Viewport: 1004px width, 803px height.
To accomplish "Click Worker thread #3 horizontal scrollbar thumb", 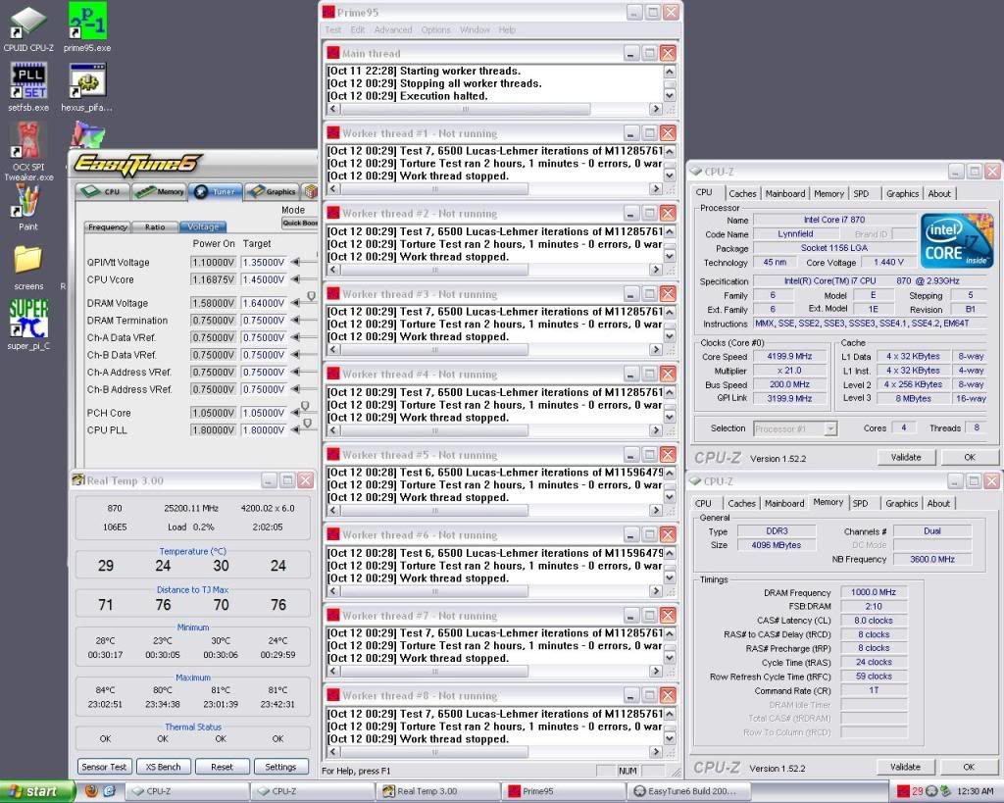I will 434,350.
